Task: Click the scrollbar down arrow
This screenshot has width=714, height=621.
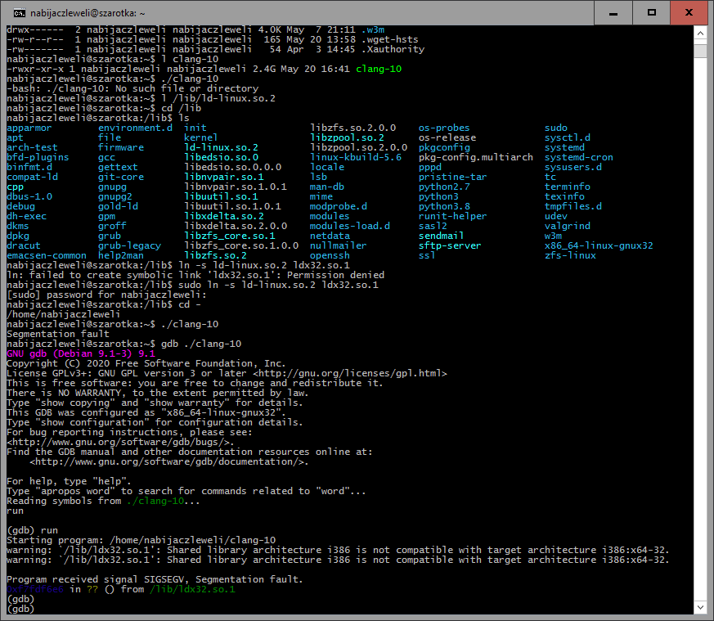Action: (700, 606)
